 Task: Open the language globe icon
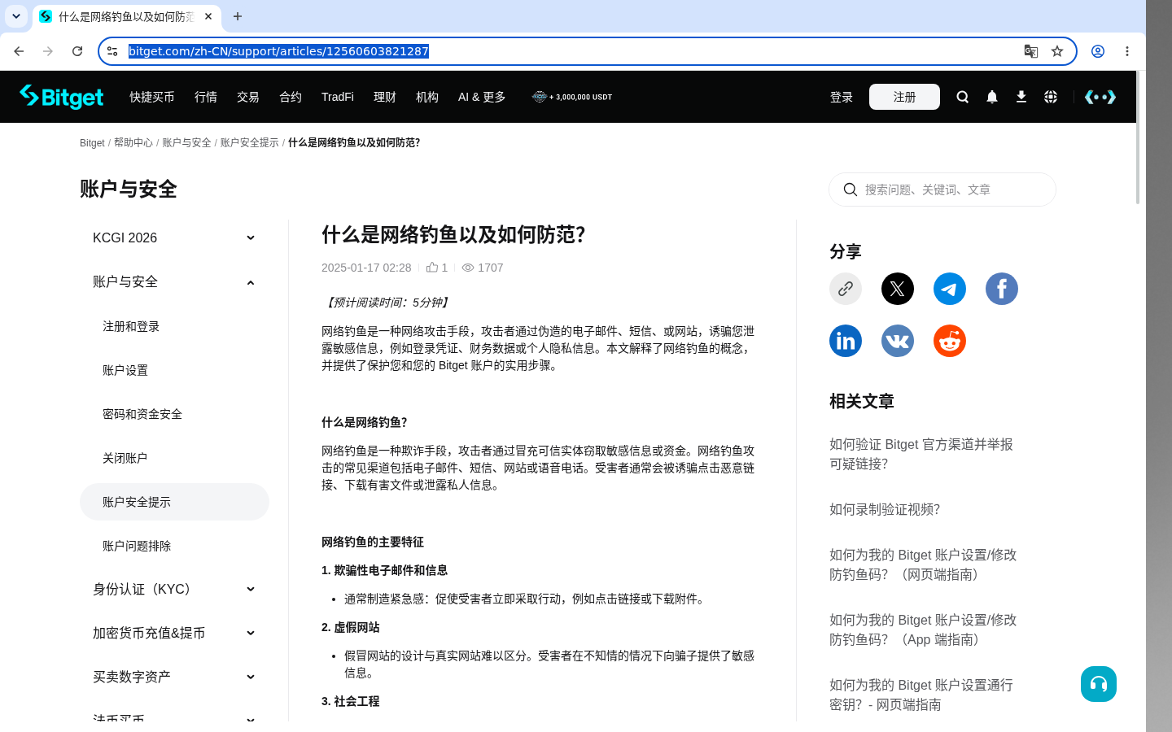click(x=1051, y=97)
